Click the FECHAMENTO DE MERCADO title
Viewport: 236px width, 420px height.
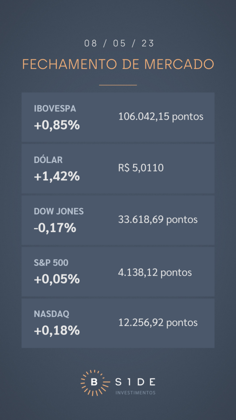[118, 64]
